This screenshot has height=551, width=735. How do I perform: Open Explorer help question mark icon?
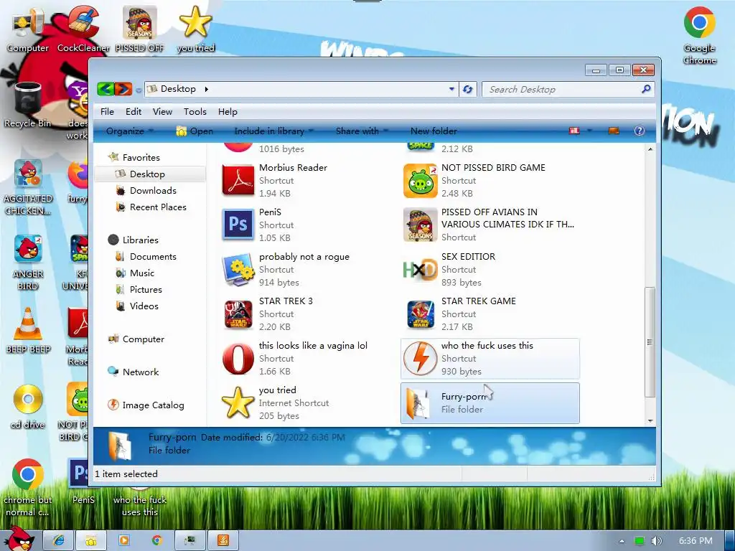tap(640, 131)
